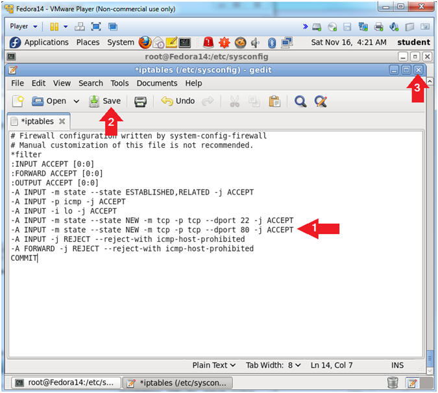
Task: Click the Paste clipboard icon
Action: click(x=274, y=101)
